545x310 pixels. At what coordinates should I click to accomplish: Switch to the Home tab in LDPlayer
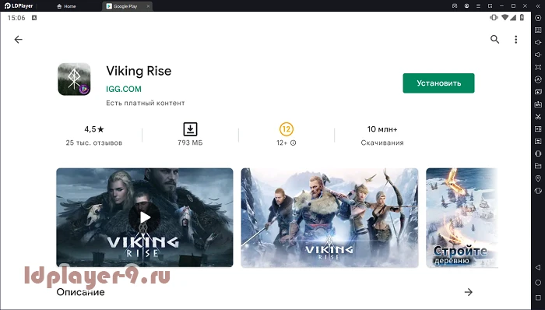pyautogui.click(x=66, y=6)
